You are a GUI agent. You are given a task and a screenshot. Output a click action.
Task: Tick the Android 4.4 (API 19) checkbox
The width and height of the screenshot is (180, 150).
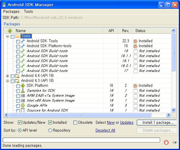13,76
